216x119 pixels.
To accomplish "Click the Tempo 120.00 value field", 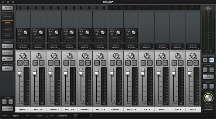I will pos(16,116).
